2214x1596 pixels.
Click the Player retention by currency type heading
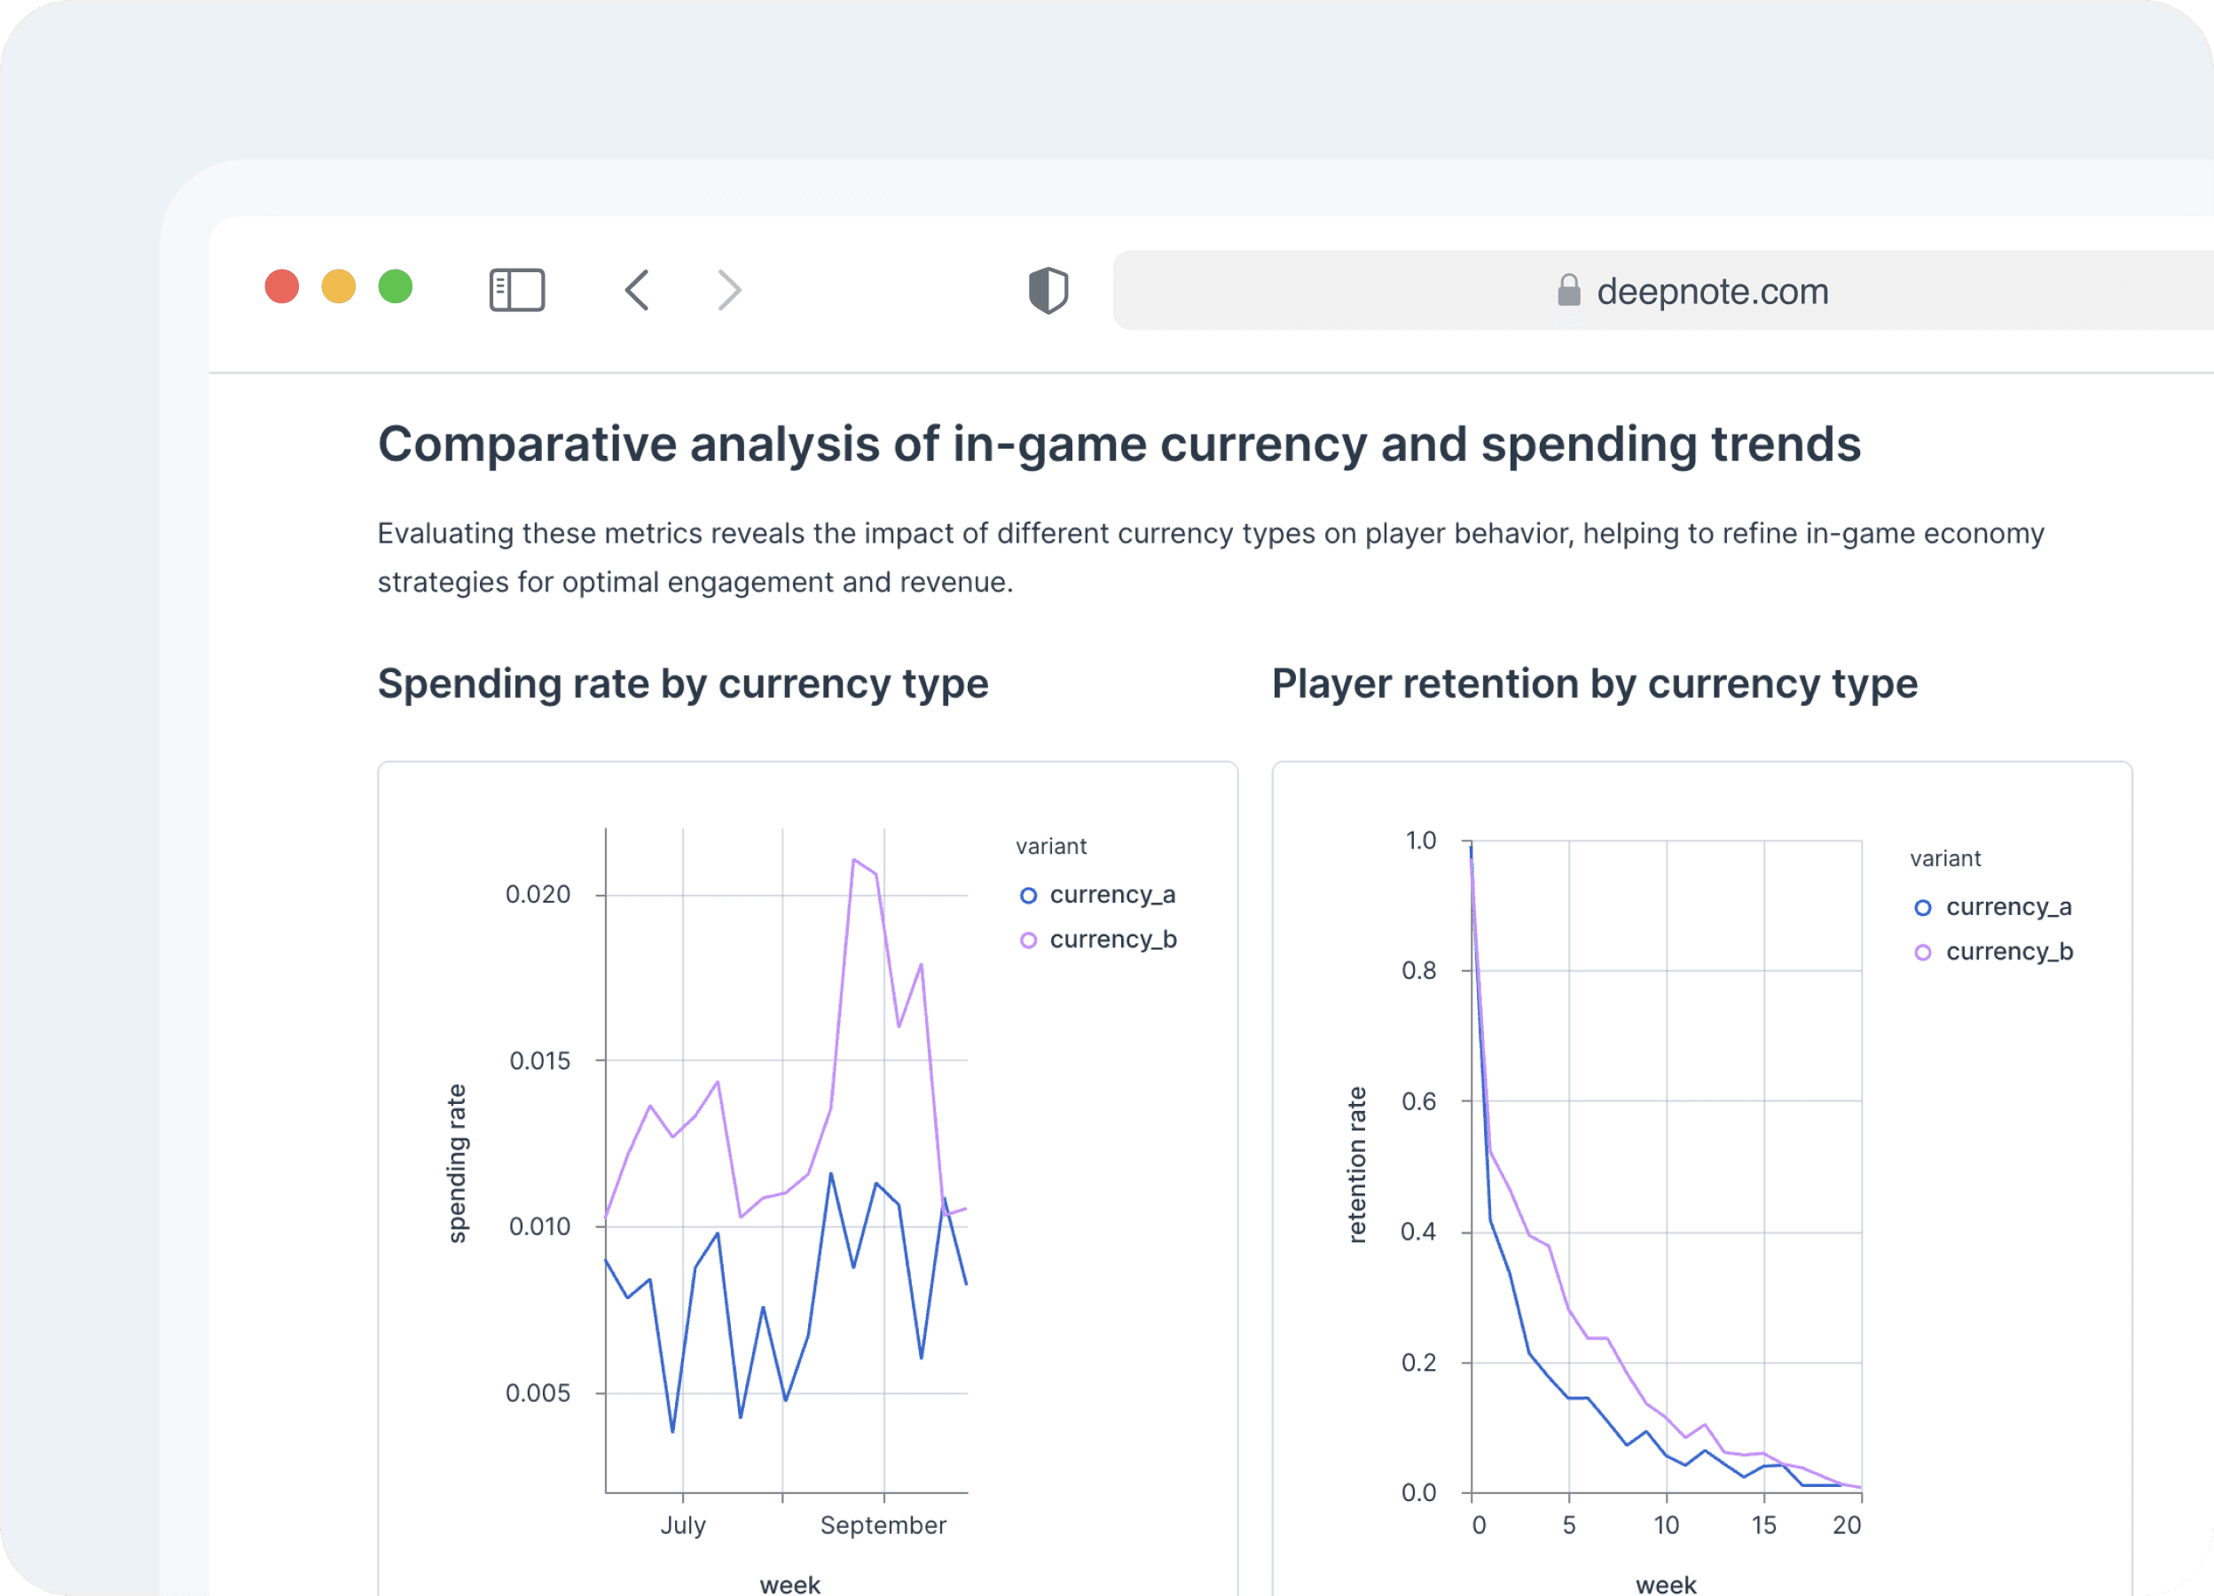(1593, 683)
